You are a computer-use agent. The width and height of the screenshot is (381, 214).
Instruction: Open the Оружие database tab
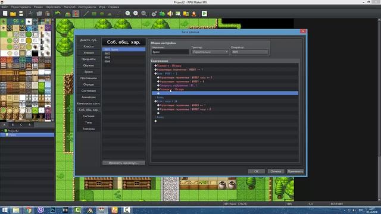click(x=89, y=65)
